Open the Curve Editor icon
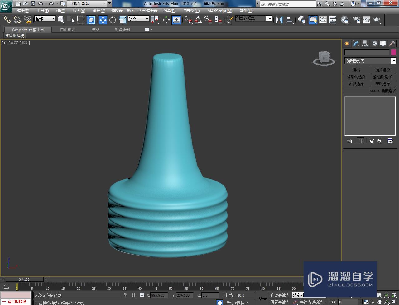Screen dimensions: 399x305 coord(323,20)
